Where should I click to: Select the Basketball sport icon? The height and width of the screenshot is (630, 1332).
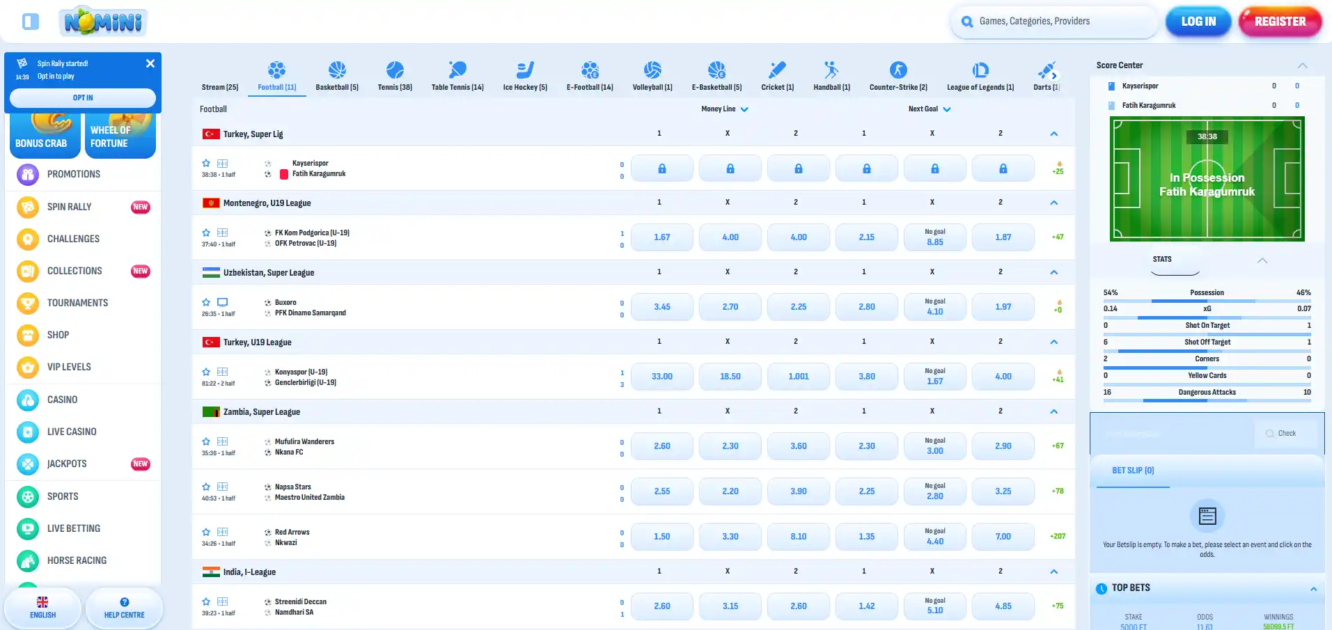tap(337, 70)
